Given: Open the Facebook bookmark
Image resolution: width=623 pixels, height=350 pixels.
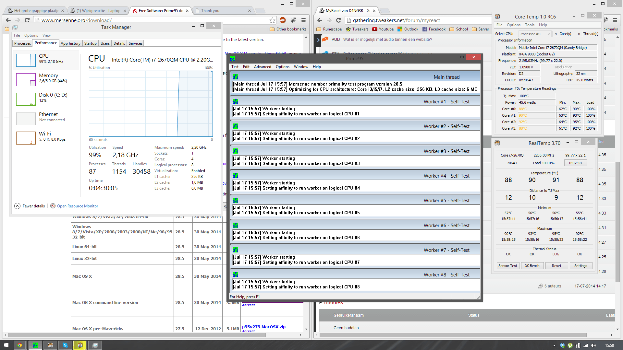Looking at the screenshot, I should click(x=434, y=29).
